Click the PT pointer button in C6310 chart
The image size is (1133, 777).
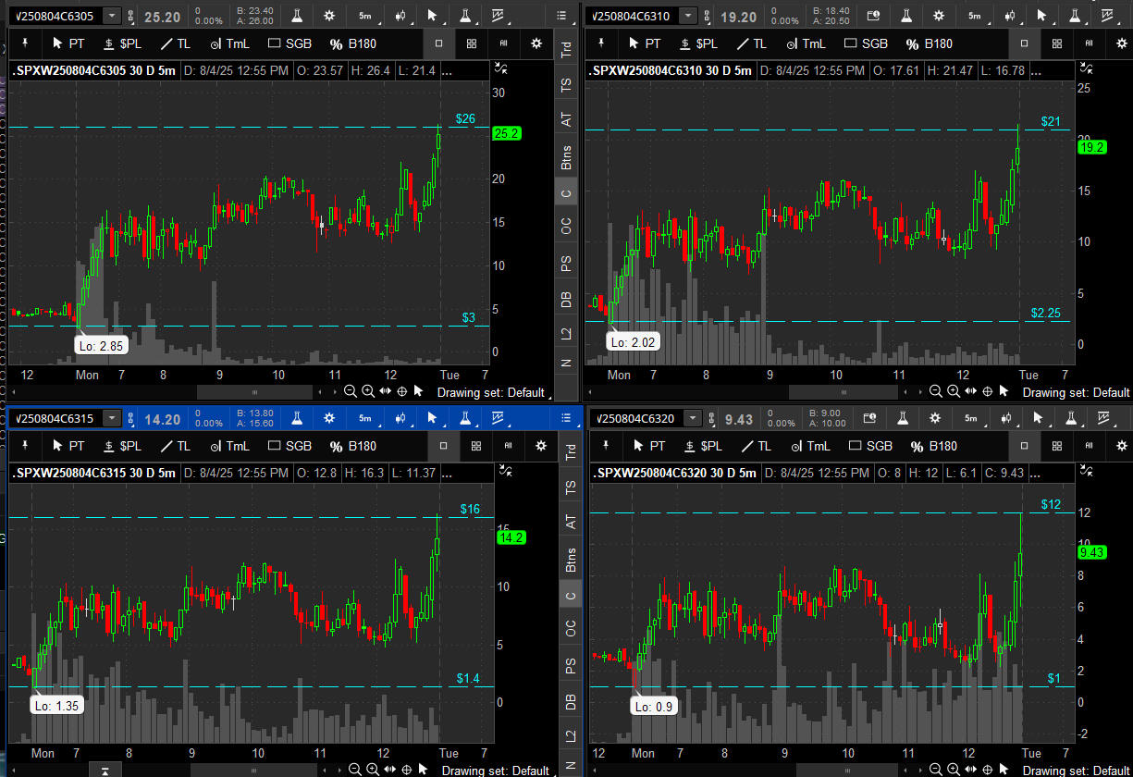(644, 43)
